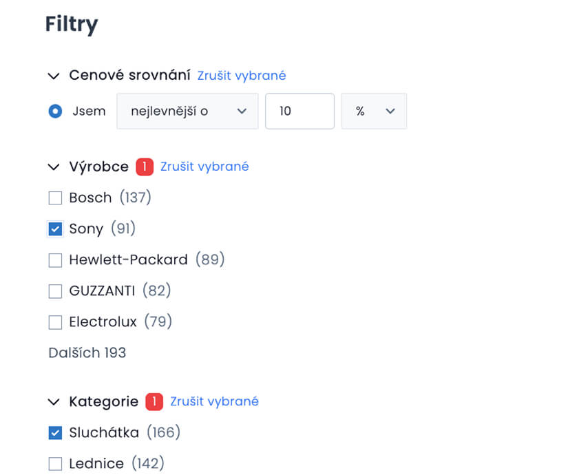Check the Bosch manufacturer checkbox
The height and width of the screenshot is (475, 568).
coord(55,198)
